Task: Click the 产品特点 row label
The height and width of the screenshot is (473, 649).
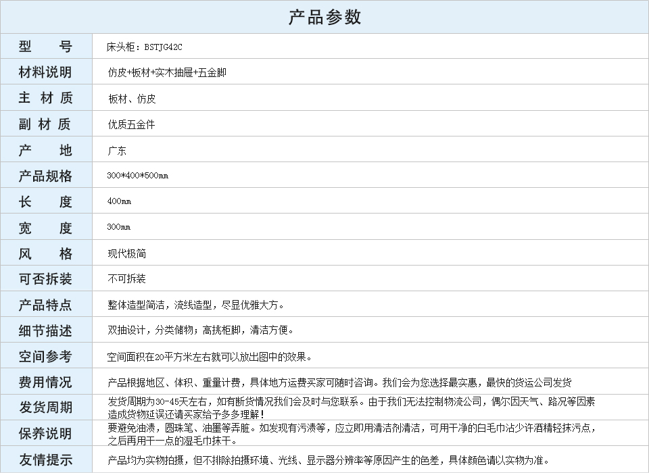Action: point(45,305)
